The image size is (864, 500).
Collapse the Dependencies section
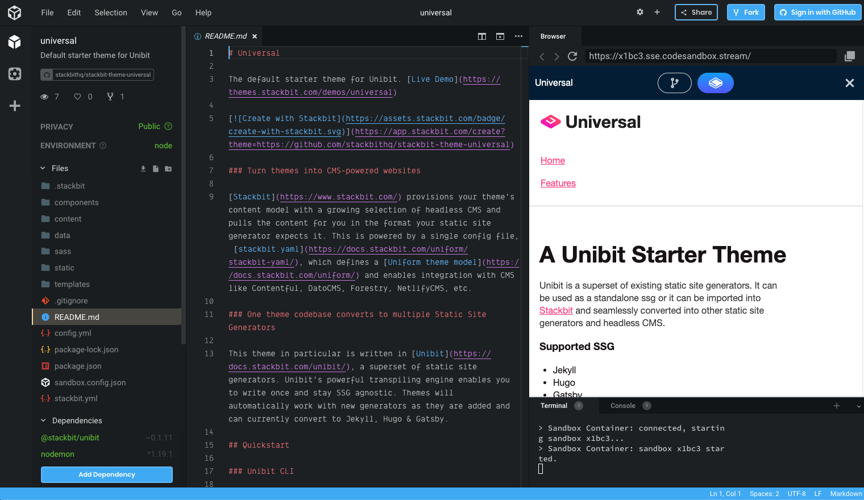(43, 420)
